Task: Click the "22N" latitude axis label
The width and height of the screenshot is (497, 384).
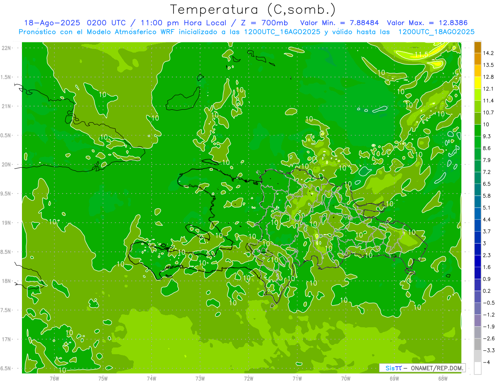Action: (x=7, y=48)
